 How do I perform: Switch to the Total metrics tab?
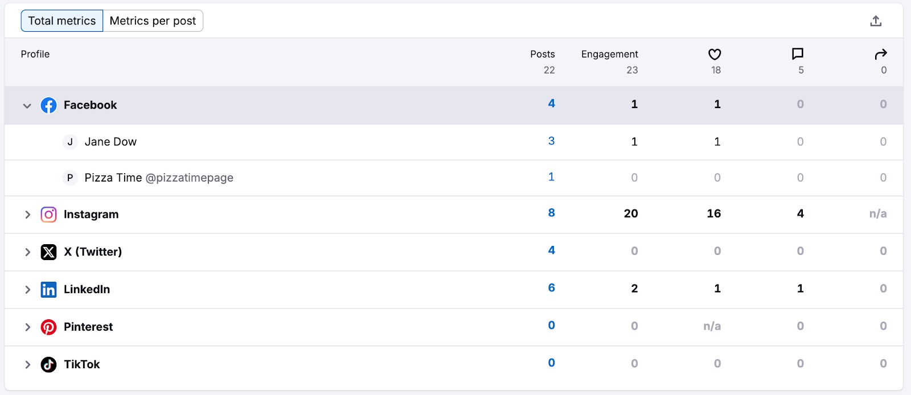click(62, 21)
